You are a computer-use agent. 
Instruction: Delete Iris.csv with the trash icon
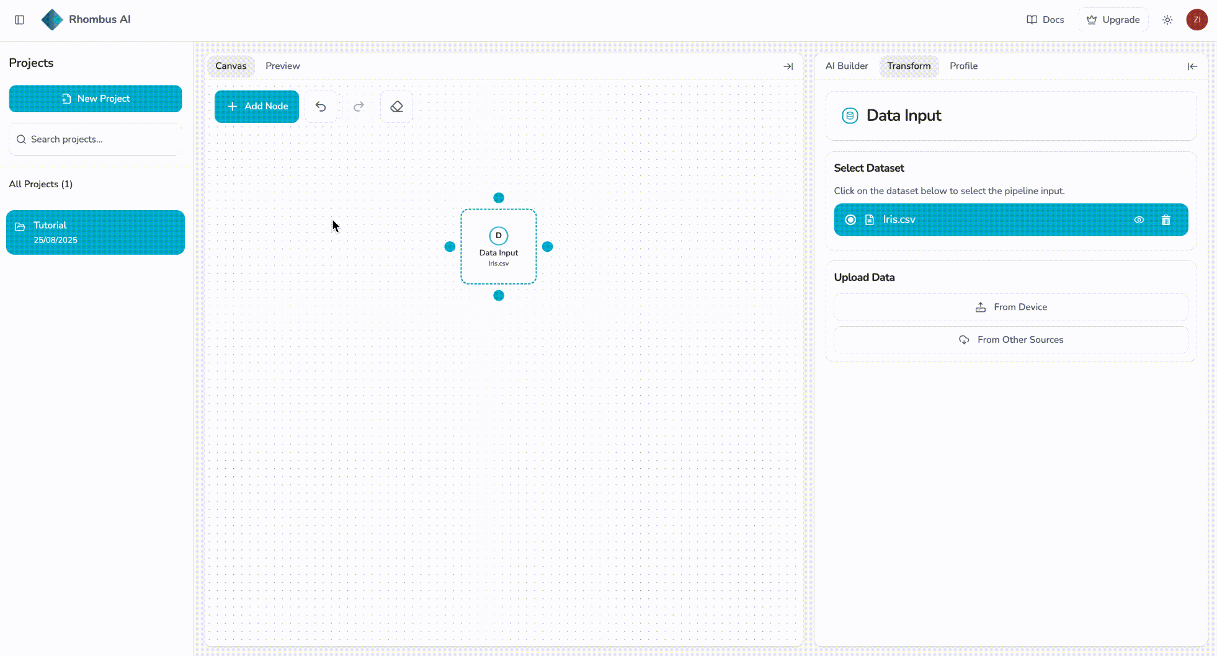click(x=1166, y=220)
